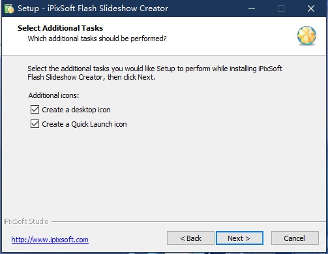This screenshot has height=254, width=328.
Task: Uncheck Create a desktop icon
Action: pyautogui.click(x=35, y=110)
